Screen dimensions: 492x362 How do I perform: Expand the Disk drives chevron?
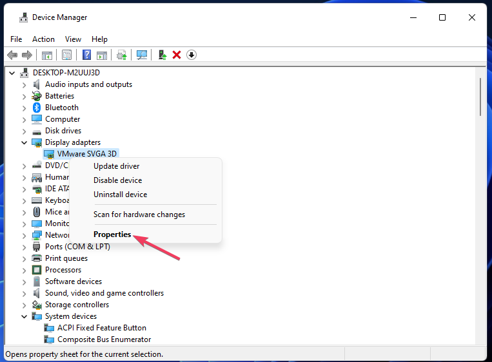[24, 131]
